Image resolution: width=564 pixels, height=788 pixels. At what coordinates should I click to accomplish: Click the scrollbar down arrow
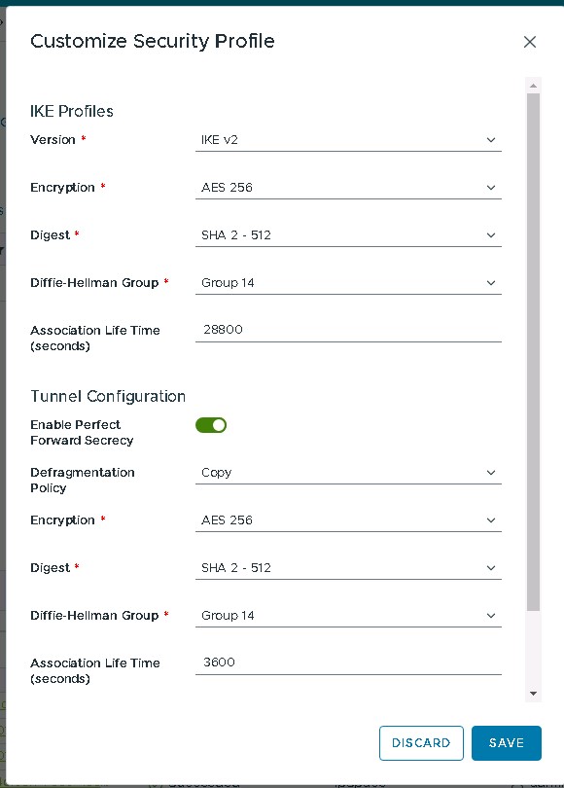[533, 694]
